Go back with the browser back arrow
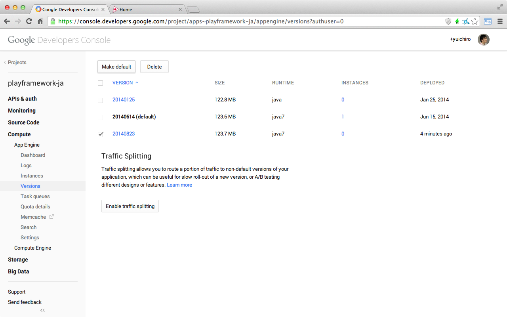The width and height of the screenshot is (507, 317). point(7,21)
